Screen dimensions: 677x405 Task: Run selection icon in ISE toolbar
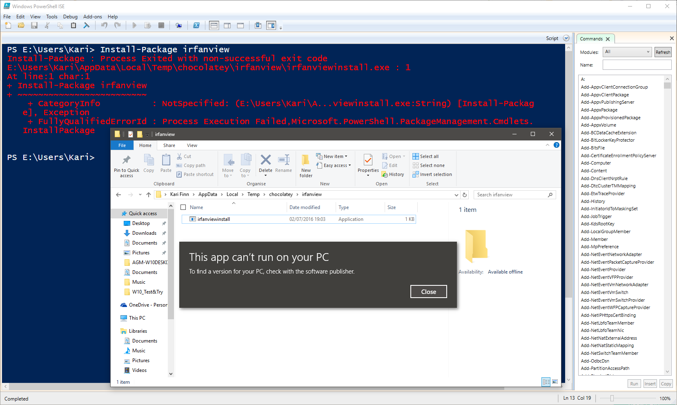point(148,25)
